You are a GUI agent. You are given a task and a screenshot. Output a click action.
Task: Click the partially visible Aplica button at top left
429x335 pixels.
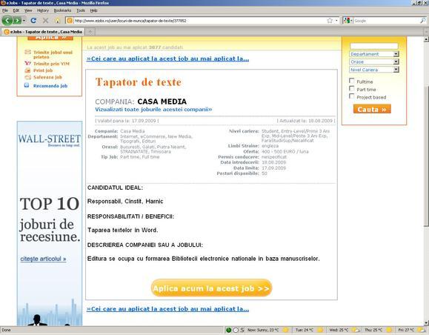point(50,38)
